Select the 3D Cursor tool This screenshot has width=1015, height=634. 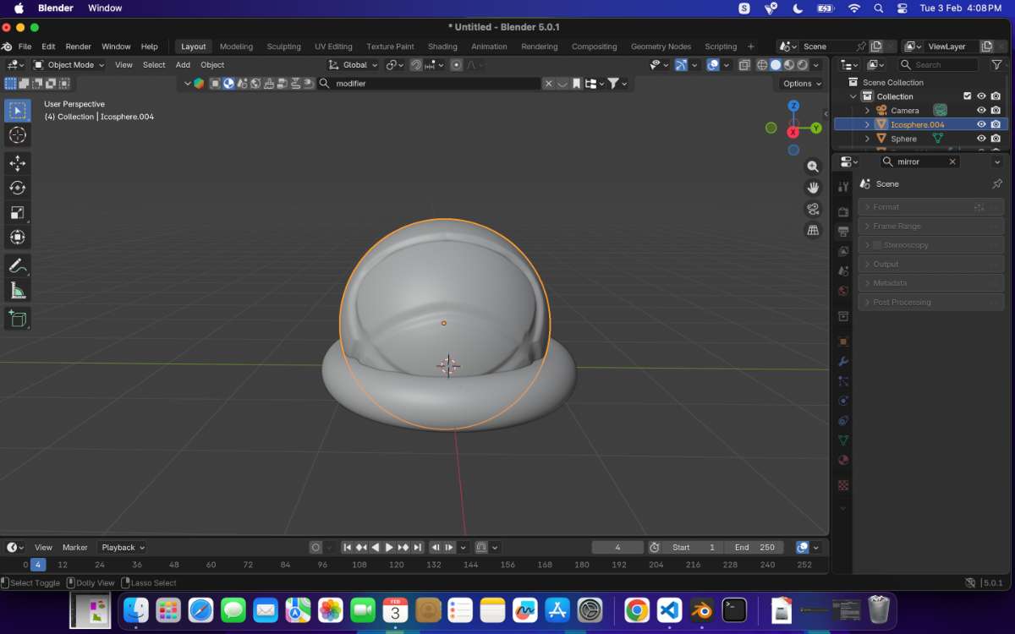pos(18,135)
